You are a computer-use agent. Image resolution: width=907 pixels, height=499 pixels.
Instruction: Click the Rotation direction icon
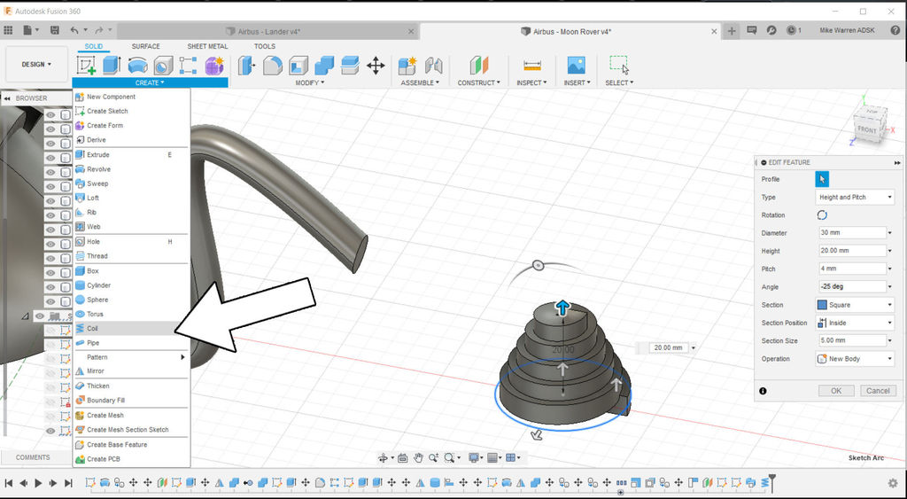(822, 215)
